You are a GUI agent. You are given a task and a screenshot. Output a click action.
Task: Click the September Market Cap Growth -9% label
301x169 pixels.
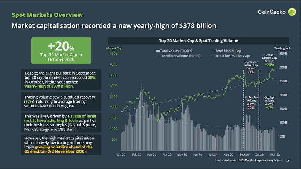(251, 67)
